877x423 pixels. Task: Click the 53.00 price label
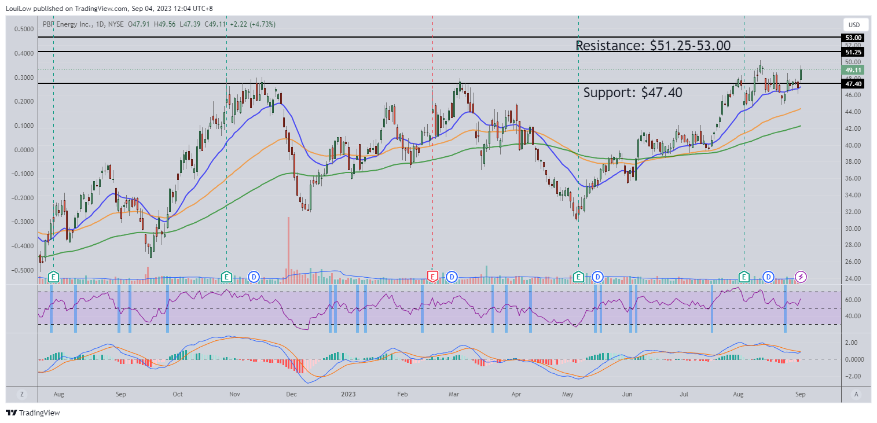click(x=853, y=38)
